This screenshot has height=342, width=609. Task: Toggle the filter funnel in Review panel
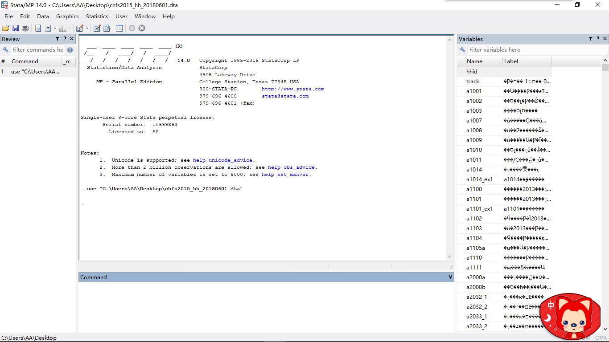pos(58,39)
